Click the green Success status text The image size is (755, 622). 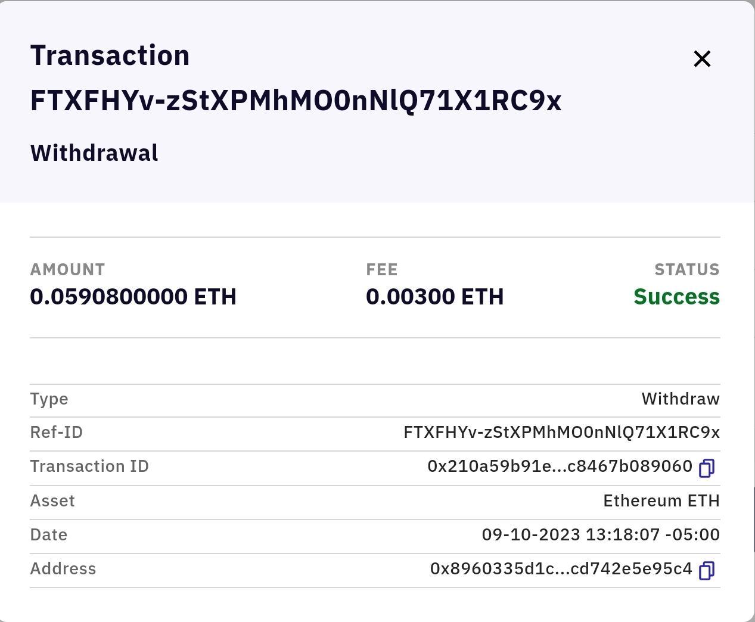tap(676, 297)
